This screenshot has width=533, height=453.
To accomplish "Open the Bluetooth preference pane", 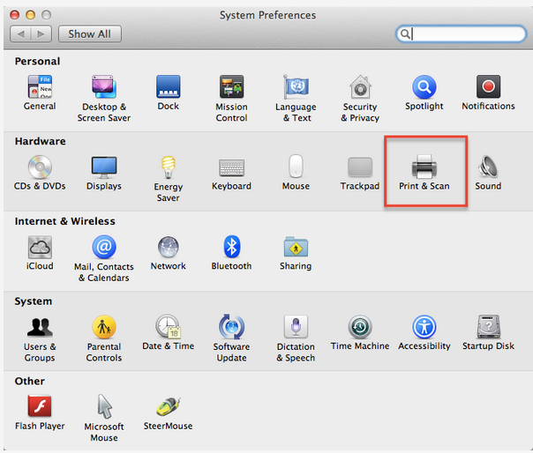I will tap(231, 248).
